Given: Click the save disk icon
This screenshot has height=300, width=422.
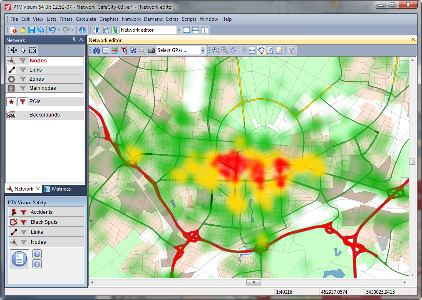Looking at the screenshot, I should click(x=32, y=30).
